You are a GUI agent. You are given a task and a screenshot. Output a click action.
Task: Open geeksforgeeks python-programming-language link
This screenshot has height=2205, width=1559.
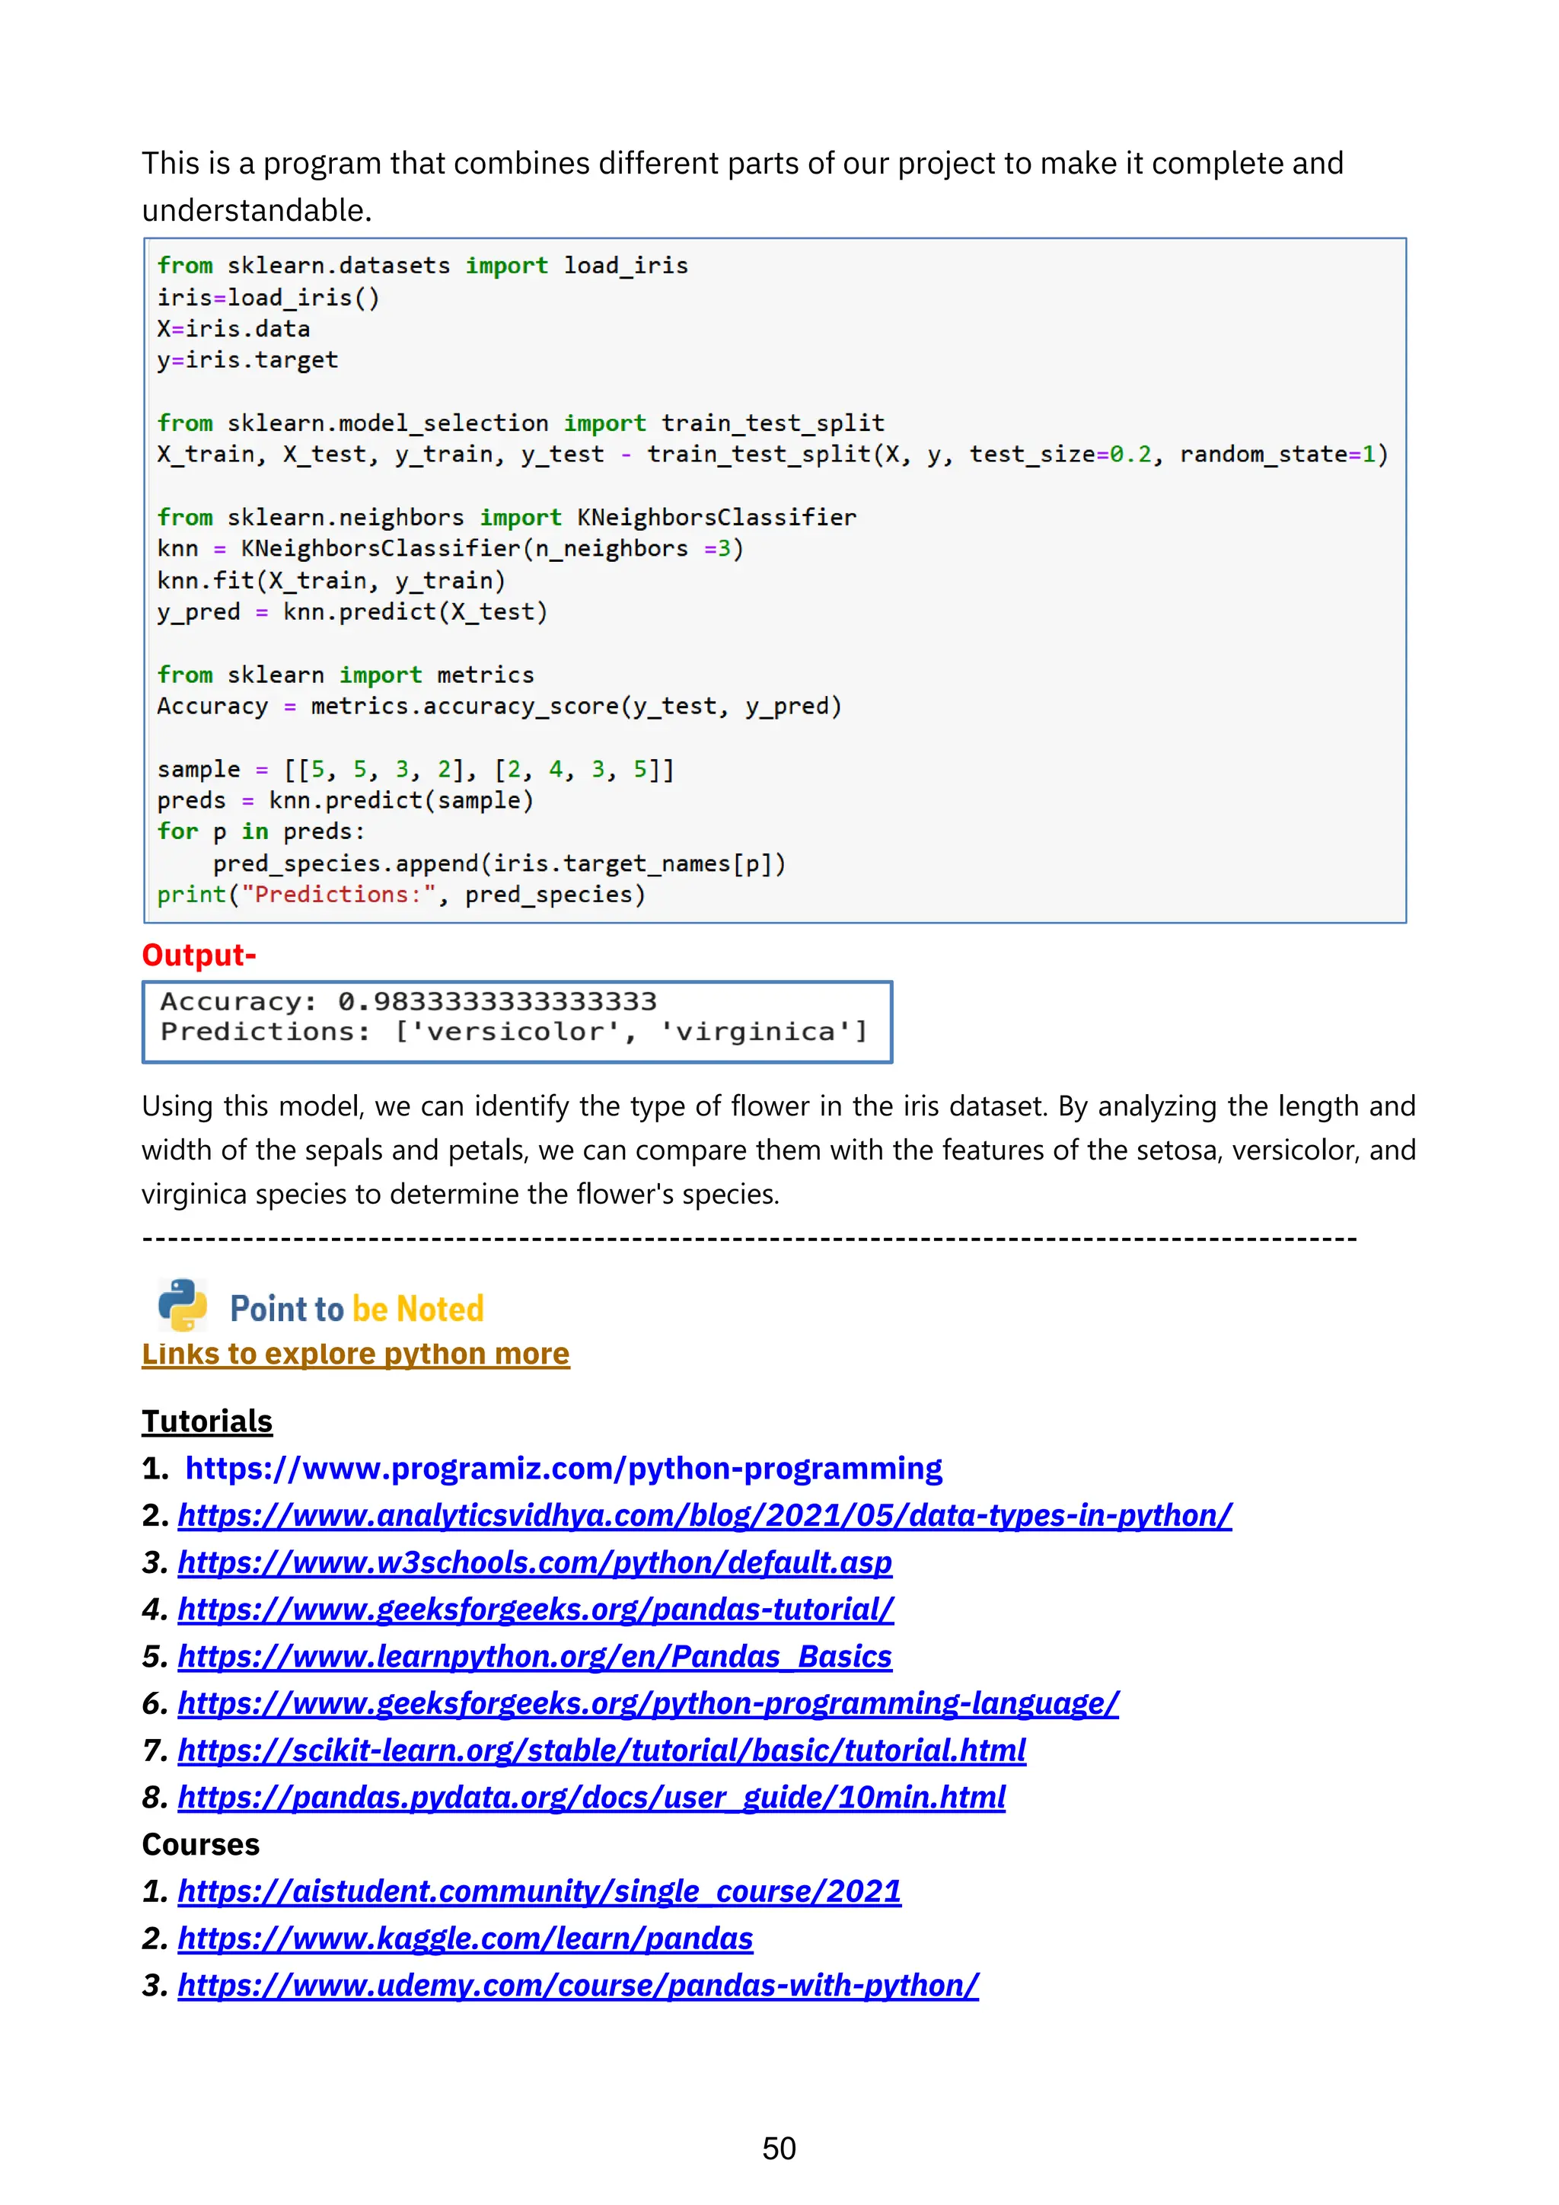[648, 1704]
